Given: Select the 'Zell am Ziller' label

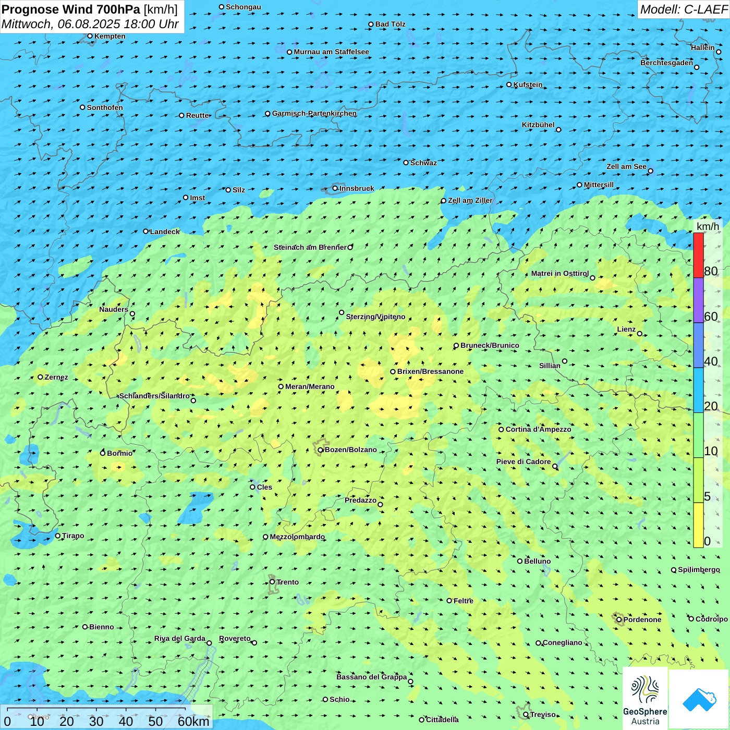Looking at the screenshot, I should (470, 200).
